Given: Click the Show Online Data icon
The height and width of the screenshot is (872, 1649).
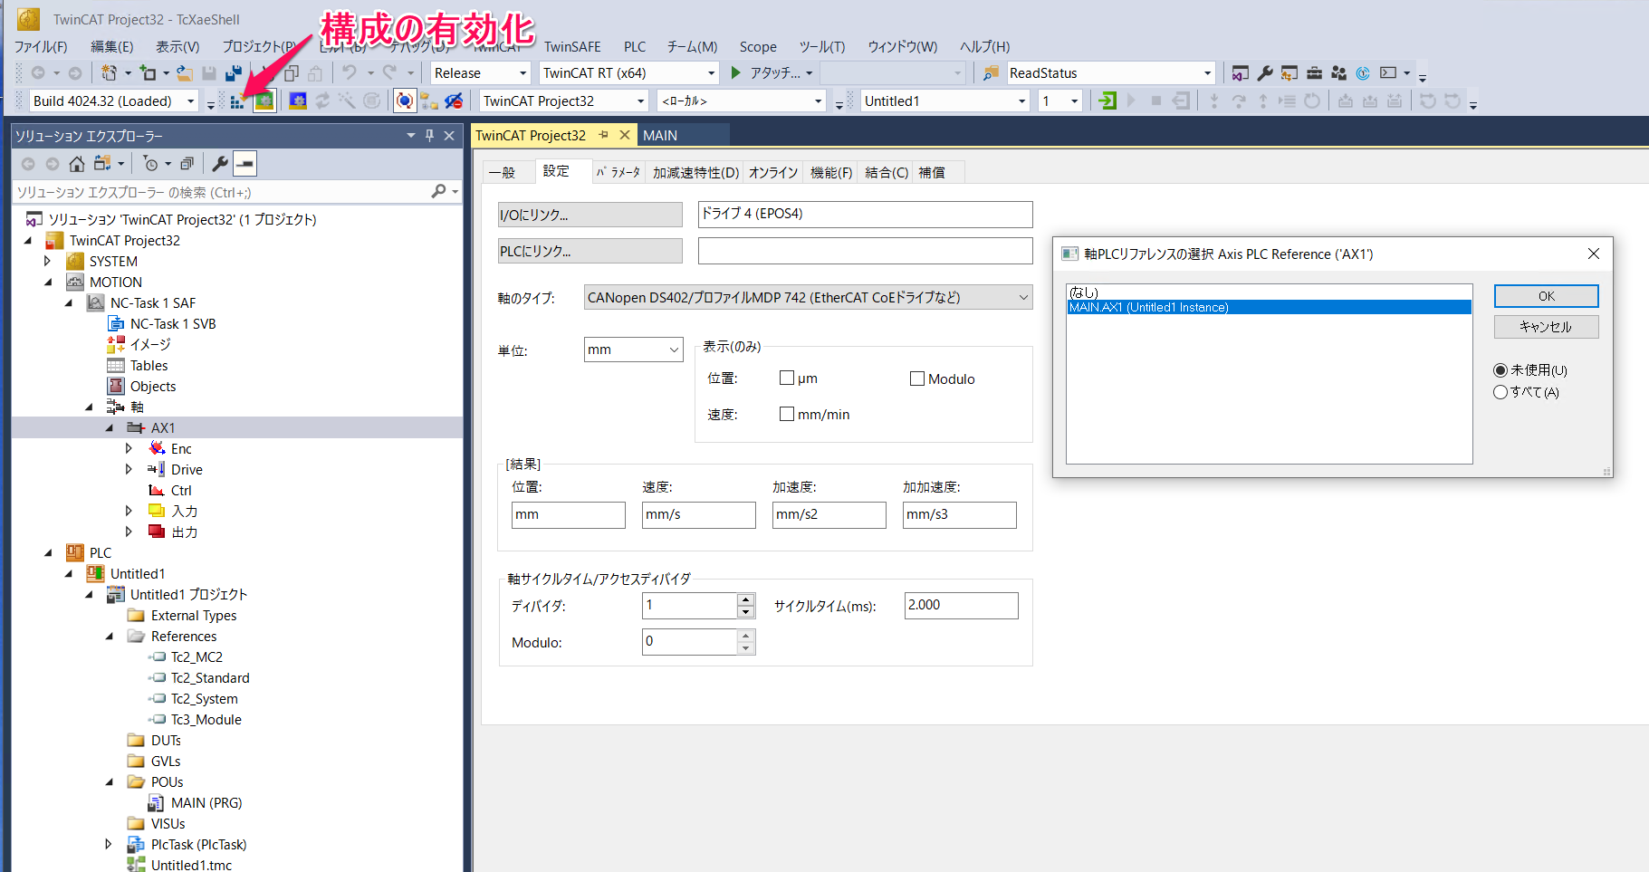Looking at the screenshot, I should tap(405, 101).
